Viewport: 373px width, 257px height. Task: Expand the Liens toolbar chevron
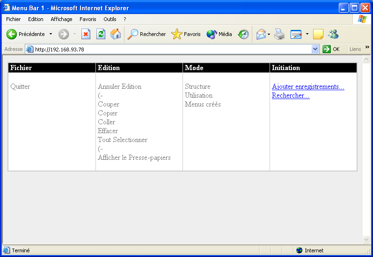367,47
